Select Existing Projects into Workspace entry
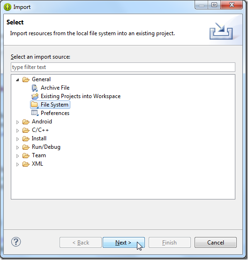This screenshot has width=248, height=260. [81, 96]
